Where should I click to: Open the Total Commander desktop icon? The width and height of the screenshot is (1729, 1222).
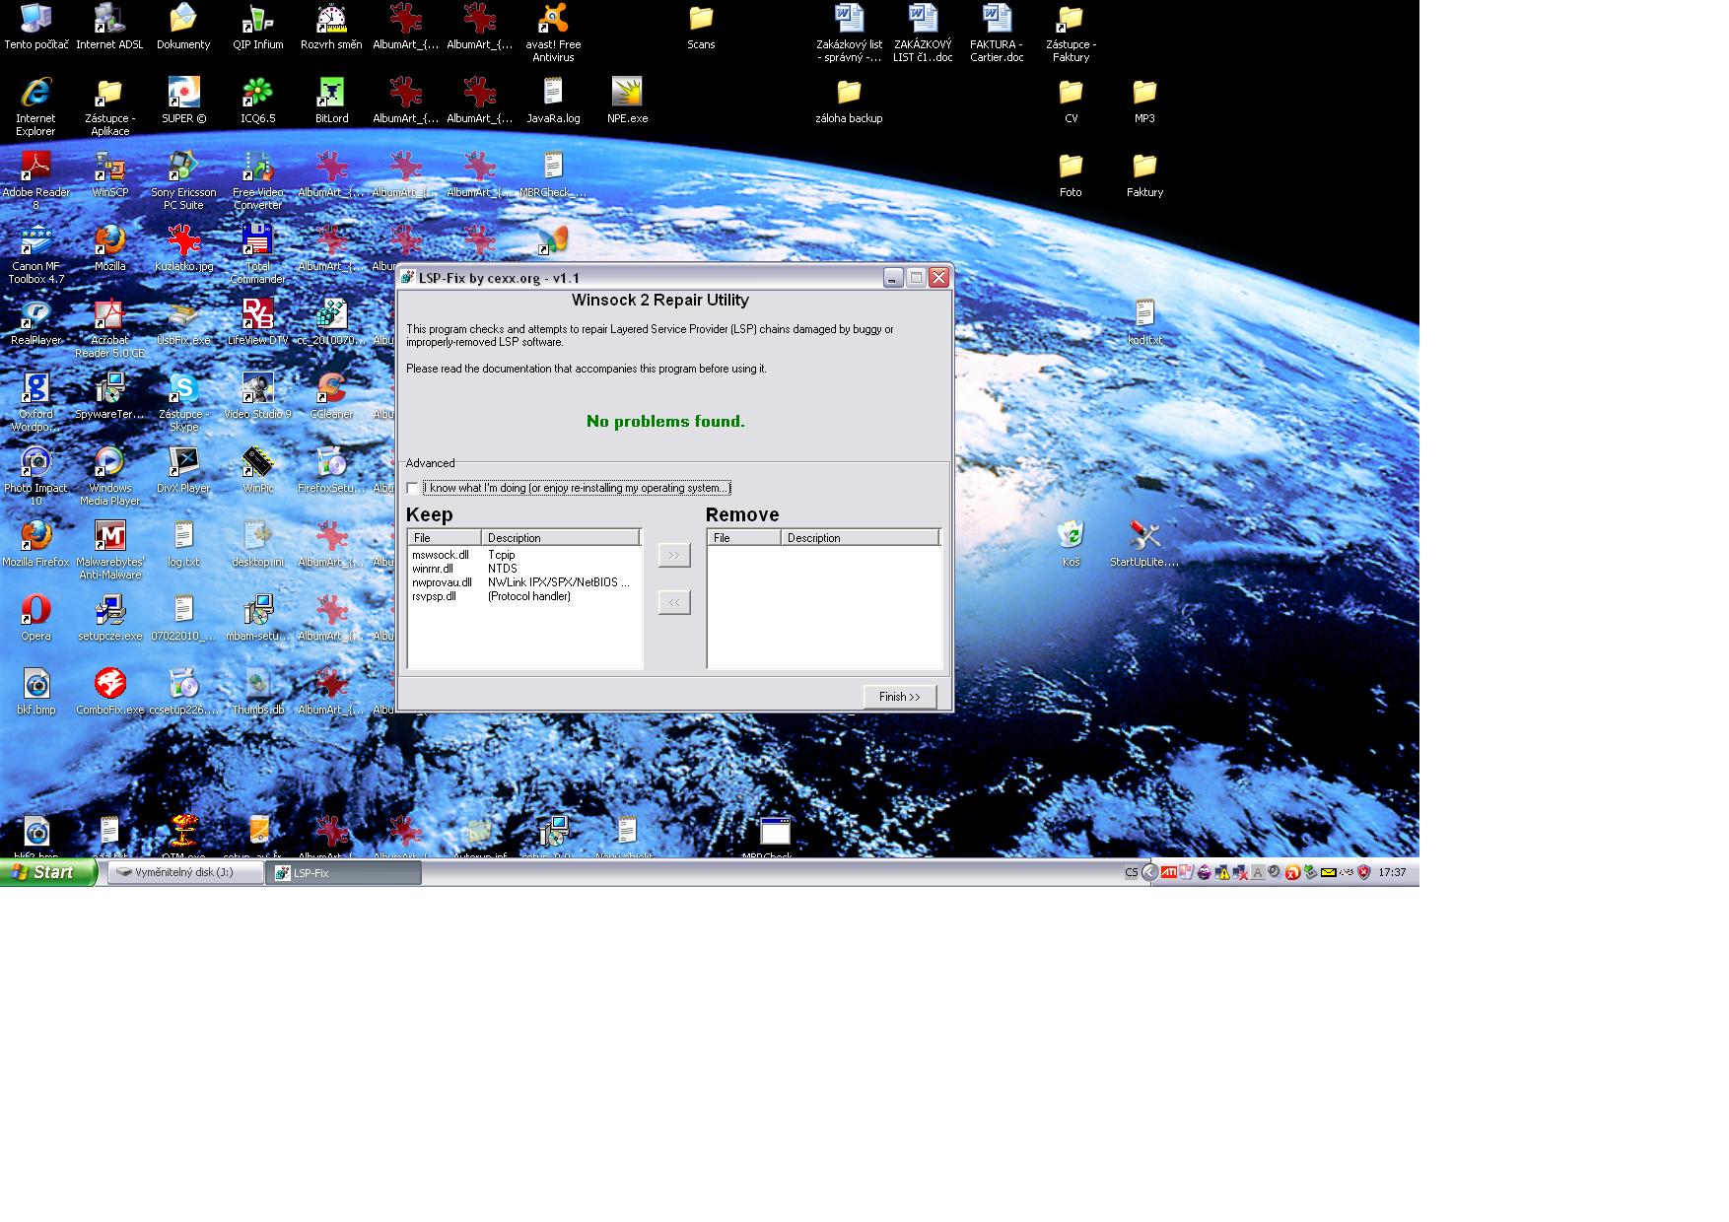[257, 240]
